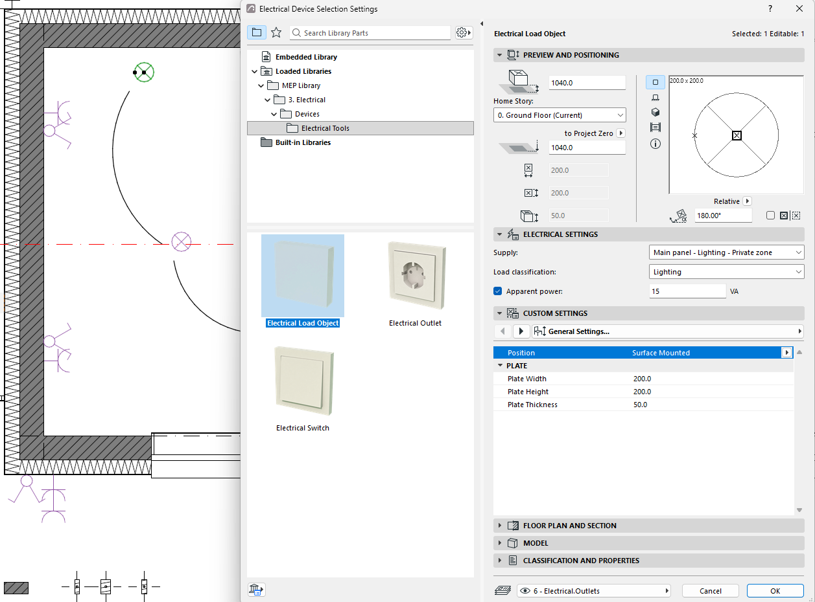Click the Search Library Parts field
Viewport: 815px width, 602px height.
coord(370,32)
